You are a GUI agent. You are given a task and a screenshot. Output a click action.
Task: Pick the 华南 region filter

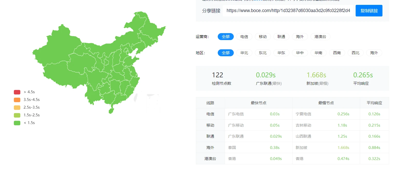318,53
